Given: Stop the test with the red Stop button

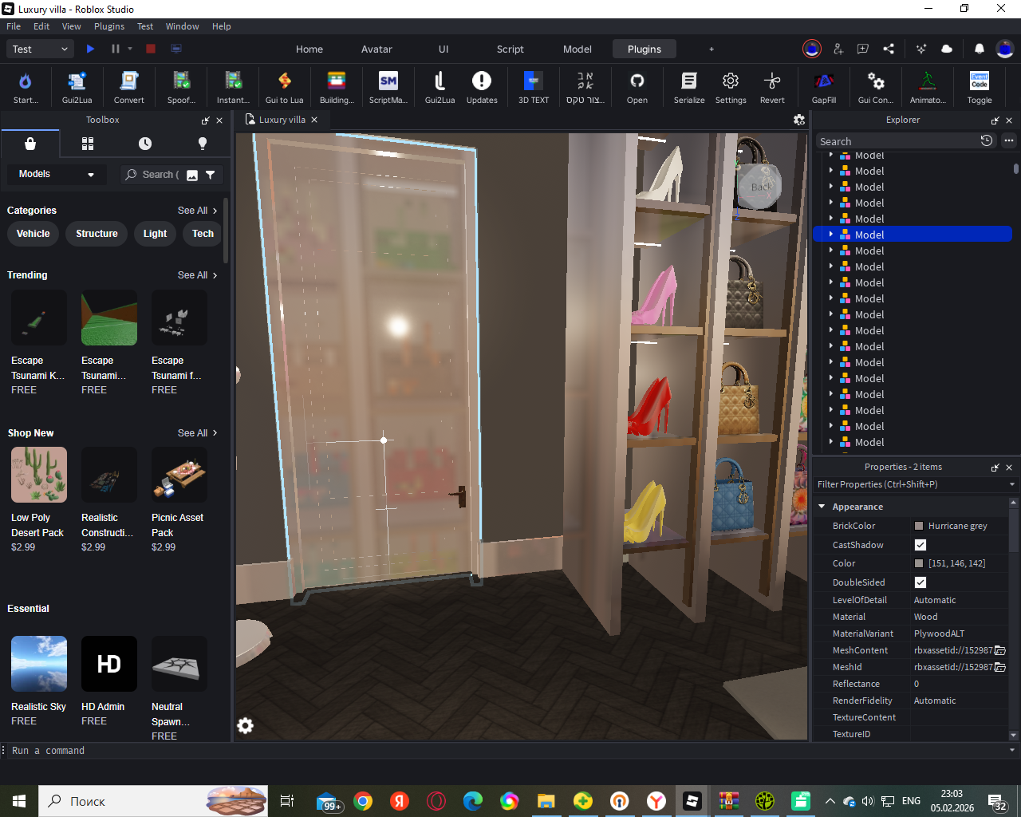Looking at the screenshot, I should click(x=150, y=49).
